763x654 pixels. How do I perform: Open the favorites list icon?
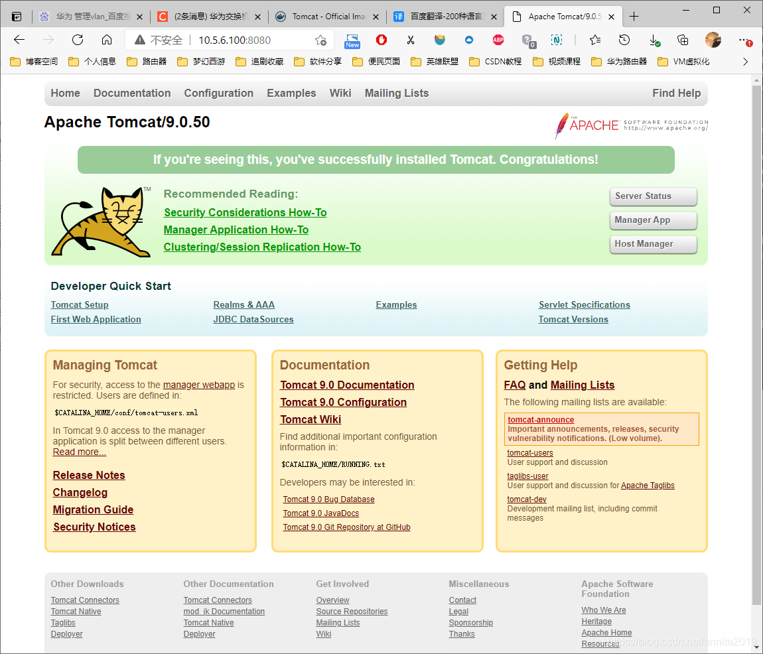pyautogui.click(x=595, y=40)
